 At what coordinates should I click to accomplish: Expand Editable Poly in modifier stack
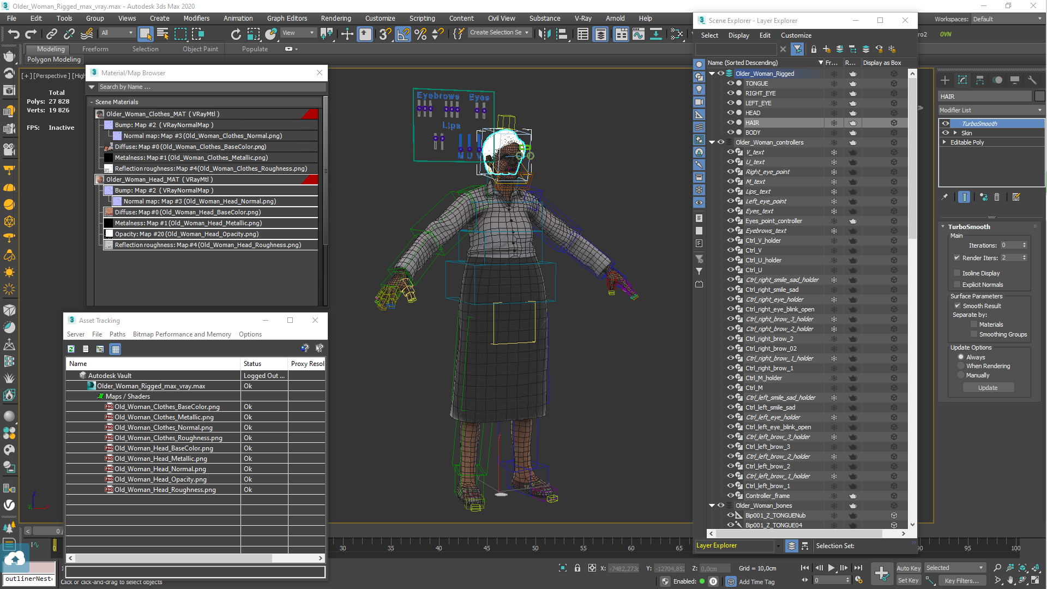[x=944, y=142]
